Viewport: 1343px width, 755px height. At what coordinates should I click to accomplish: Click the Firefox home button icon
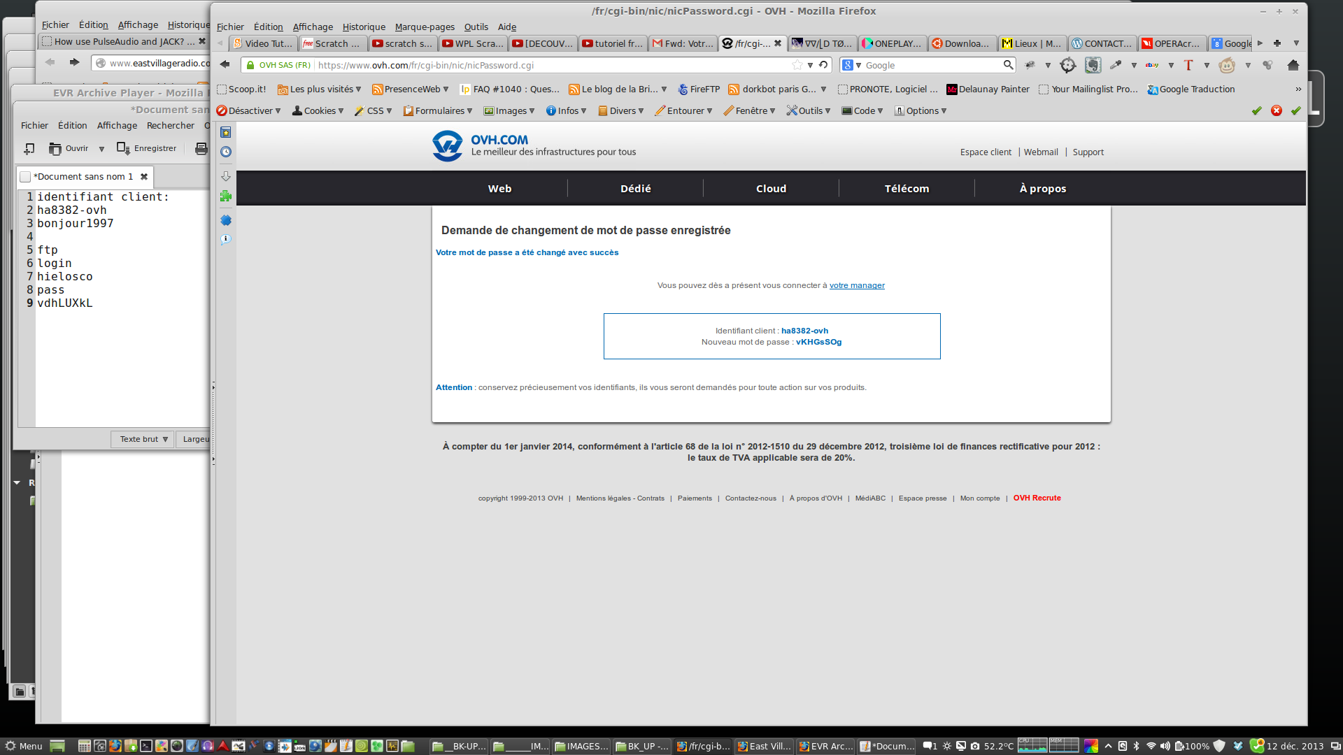(1293, 65)
